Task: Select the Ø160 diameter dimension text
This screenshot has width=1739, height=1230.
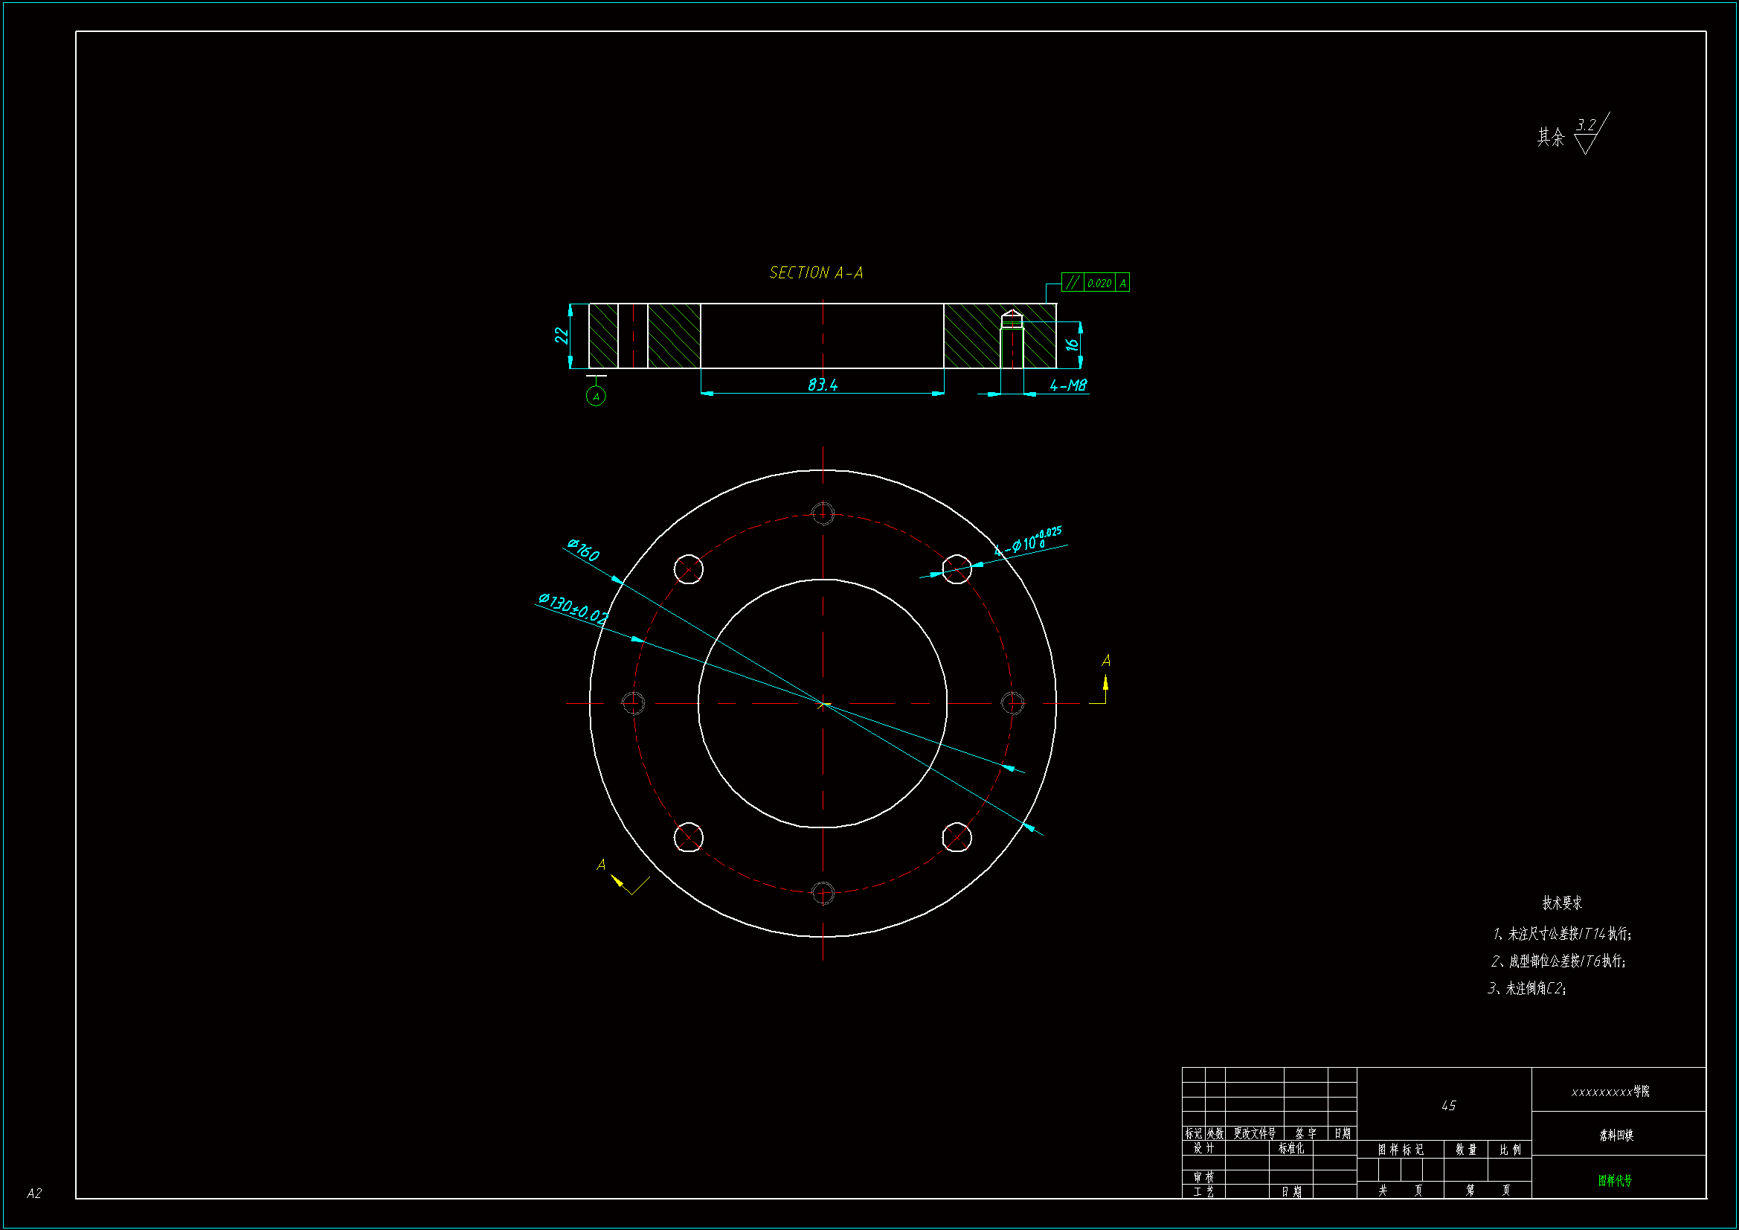Action: point(583,550)
